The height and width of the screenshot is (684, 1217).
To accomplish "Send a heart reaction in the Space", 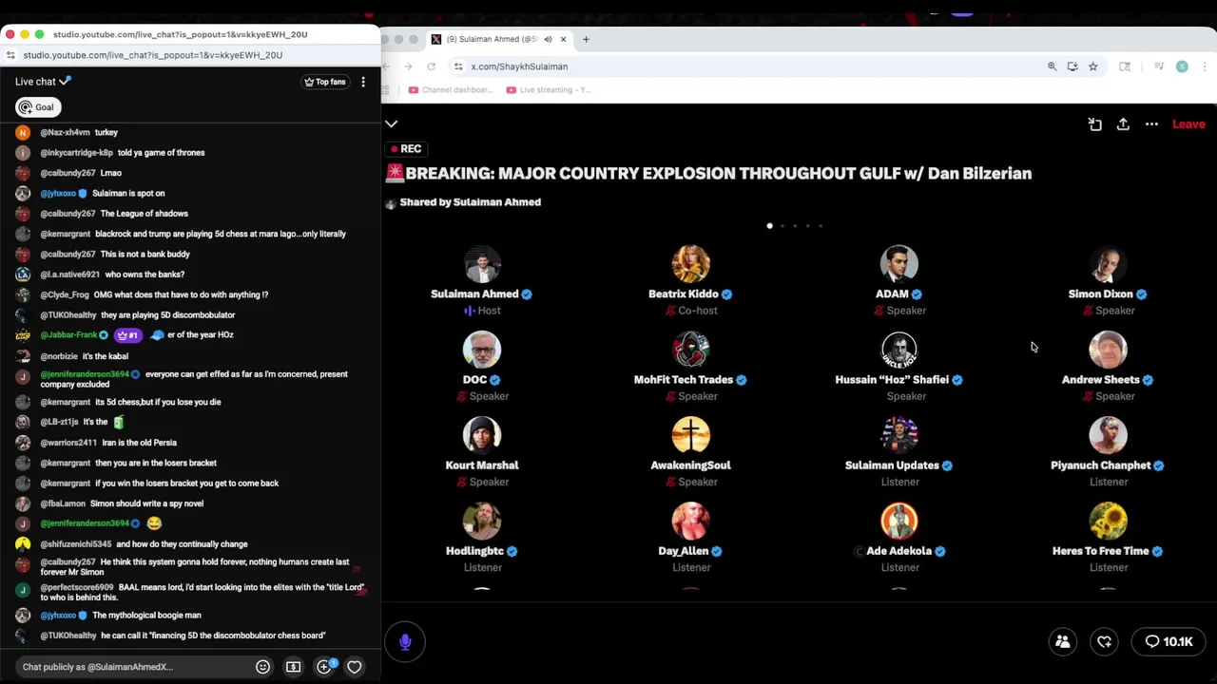I will click(x=1105, y=642).
